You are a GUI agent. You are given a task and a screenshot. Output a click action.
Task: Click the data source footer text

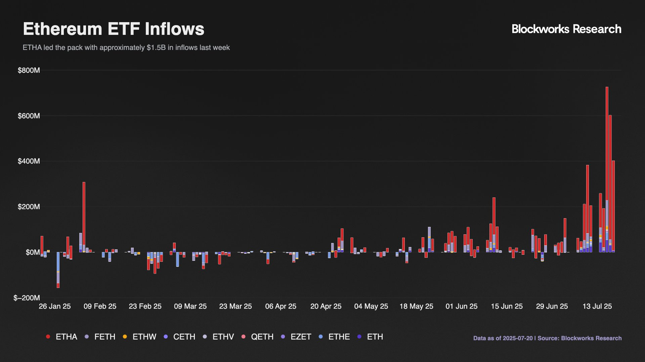(547, 338)
